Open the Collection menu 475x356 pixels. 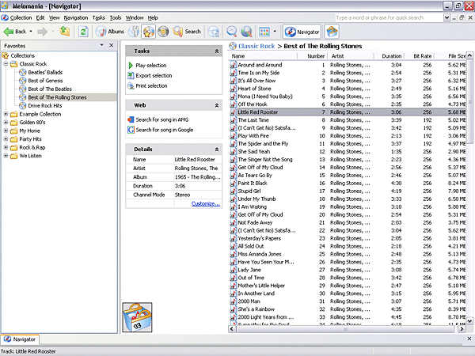coord(21,18)
